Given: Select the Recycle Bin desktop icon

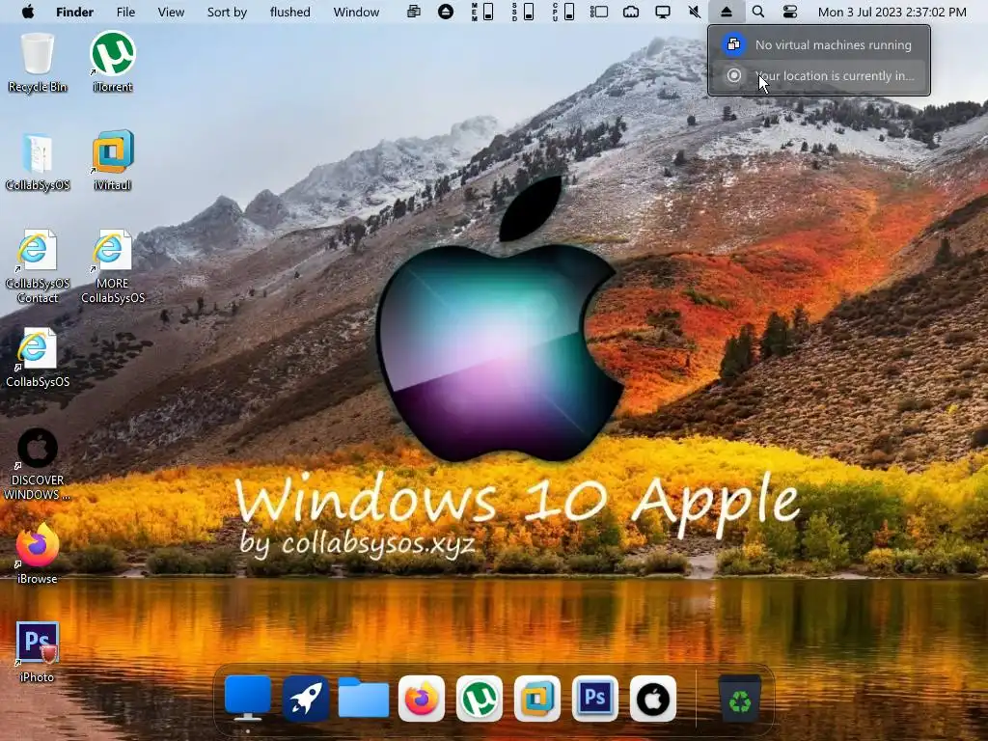Looking at the screenshot, I should pos(38,63).
